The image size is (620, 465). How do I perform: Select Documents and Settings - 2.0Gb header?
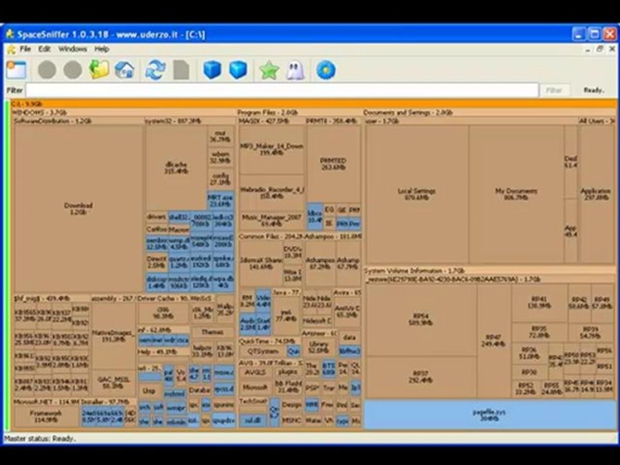click(490, 112)
